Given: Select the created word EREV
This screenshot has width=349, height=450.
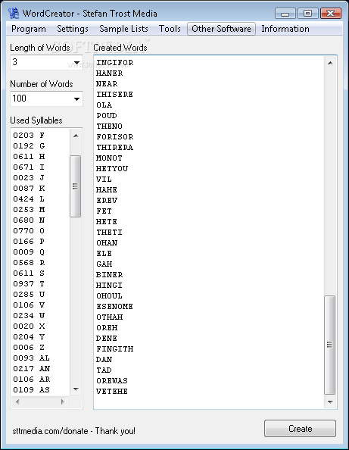Looking at the screenshot, I should point(107,201).
